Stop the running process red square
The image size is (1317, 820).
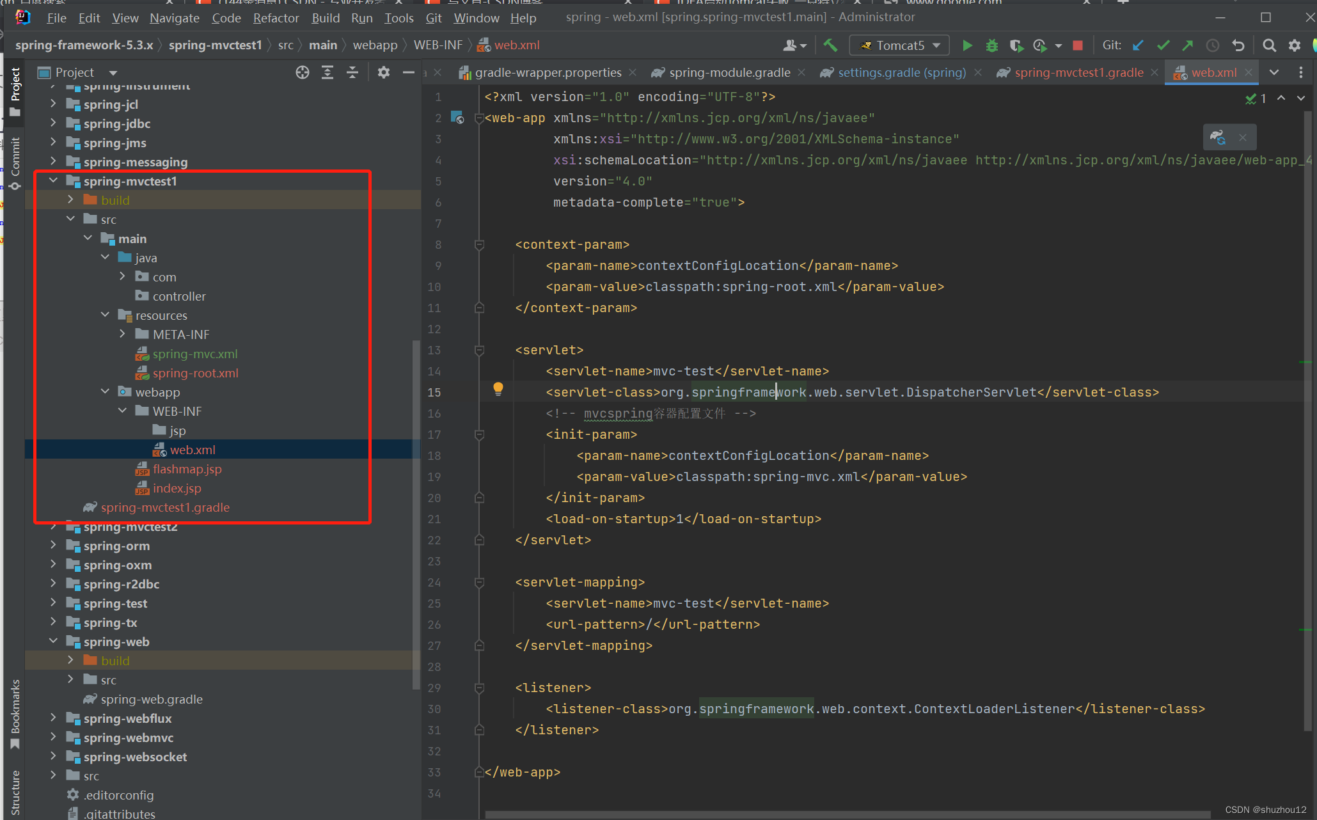(x=1078, y=45)
